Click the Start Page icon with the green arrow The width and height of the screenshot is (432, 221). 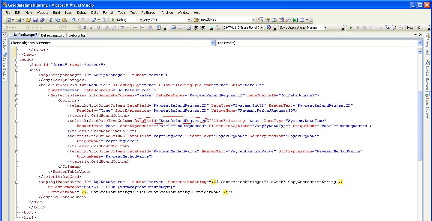[x=295, y=20]
